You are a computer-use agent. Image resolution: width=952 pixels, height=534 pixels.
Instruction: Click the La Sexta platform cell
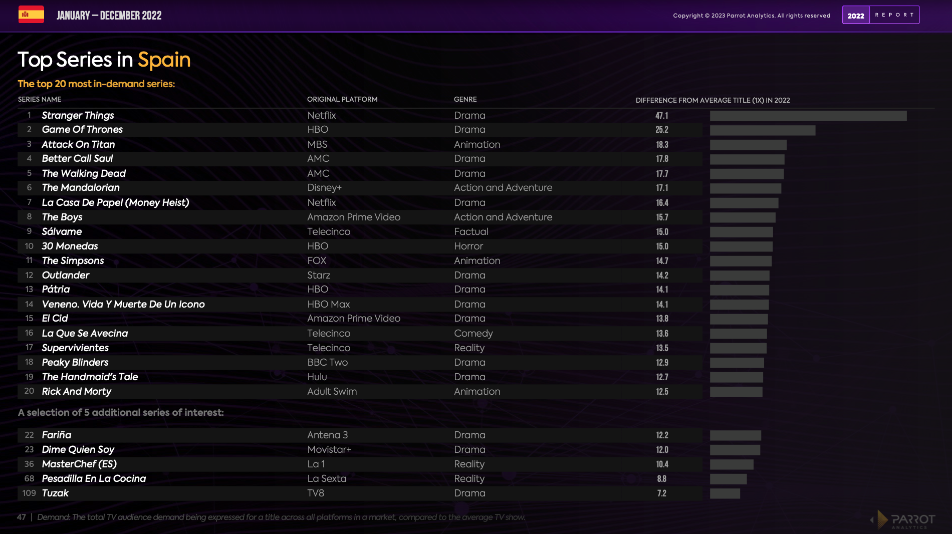pos(327,478)
